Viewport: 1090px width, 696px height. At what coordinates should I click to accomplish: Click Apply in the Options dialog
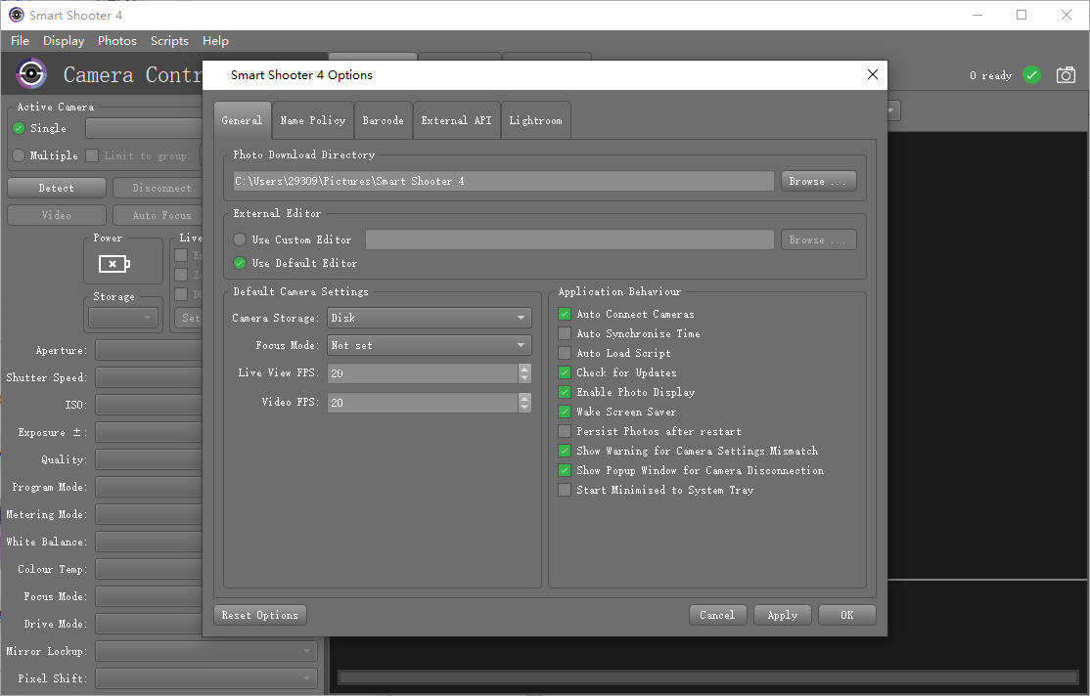[x=782, y=615]
